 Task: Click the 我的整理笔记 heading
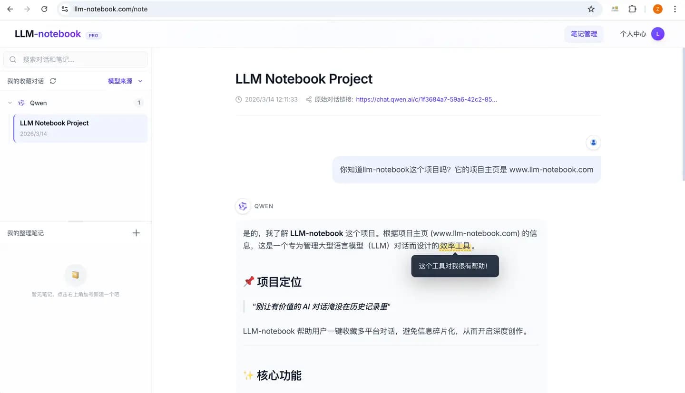pos(26,233)
